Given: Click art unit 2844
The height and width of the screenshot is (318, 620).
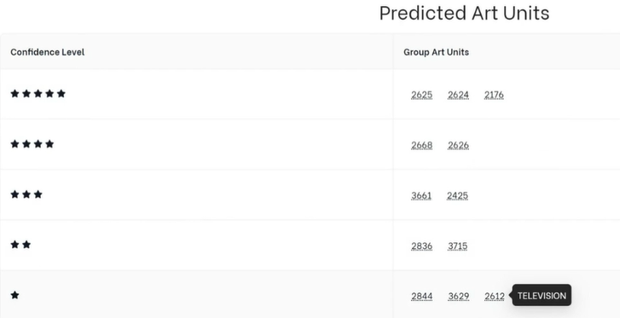Looking at the screenshot, I should [421, 296].
